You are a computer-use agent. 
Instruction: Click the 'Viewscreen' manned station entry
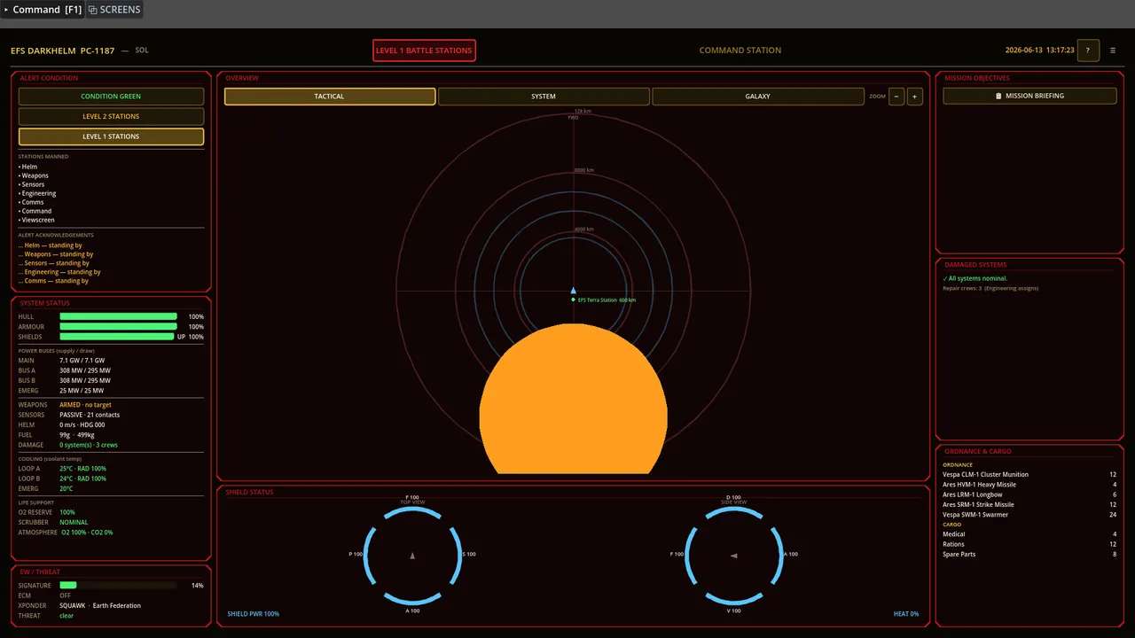tap(36, 220)
